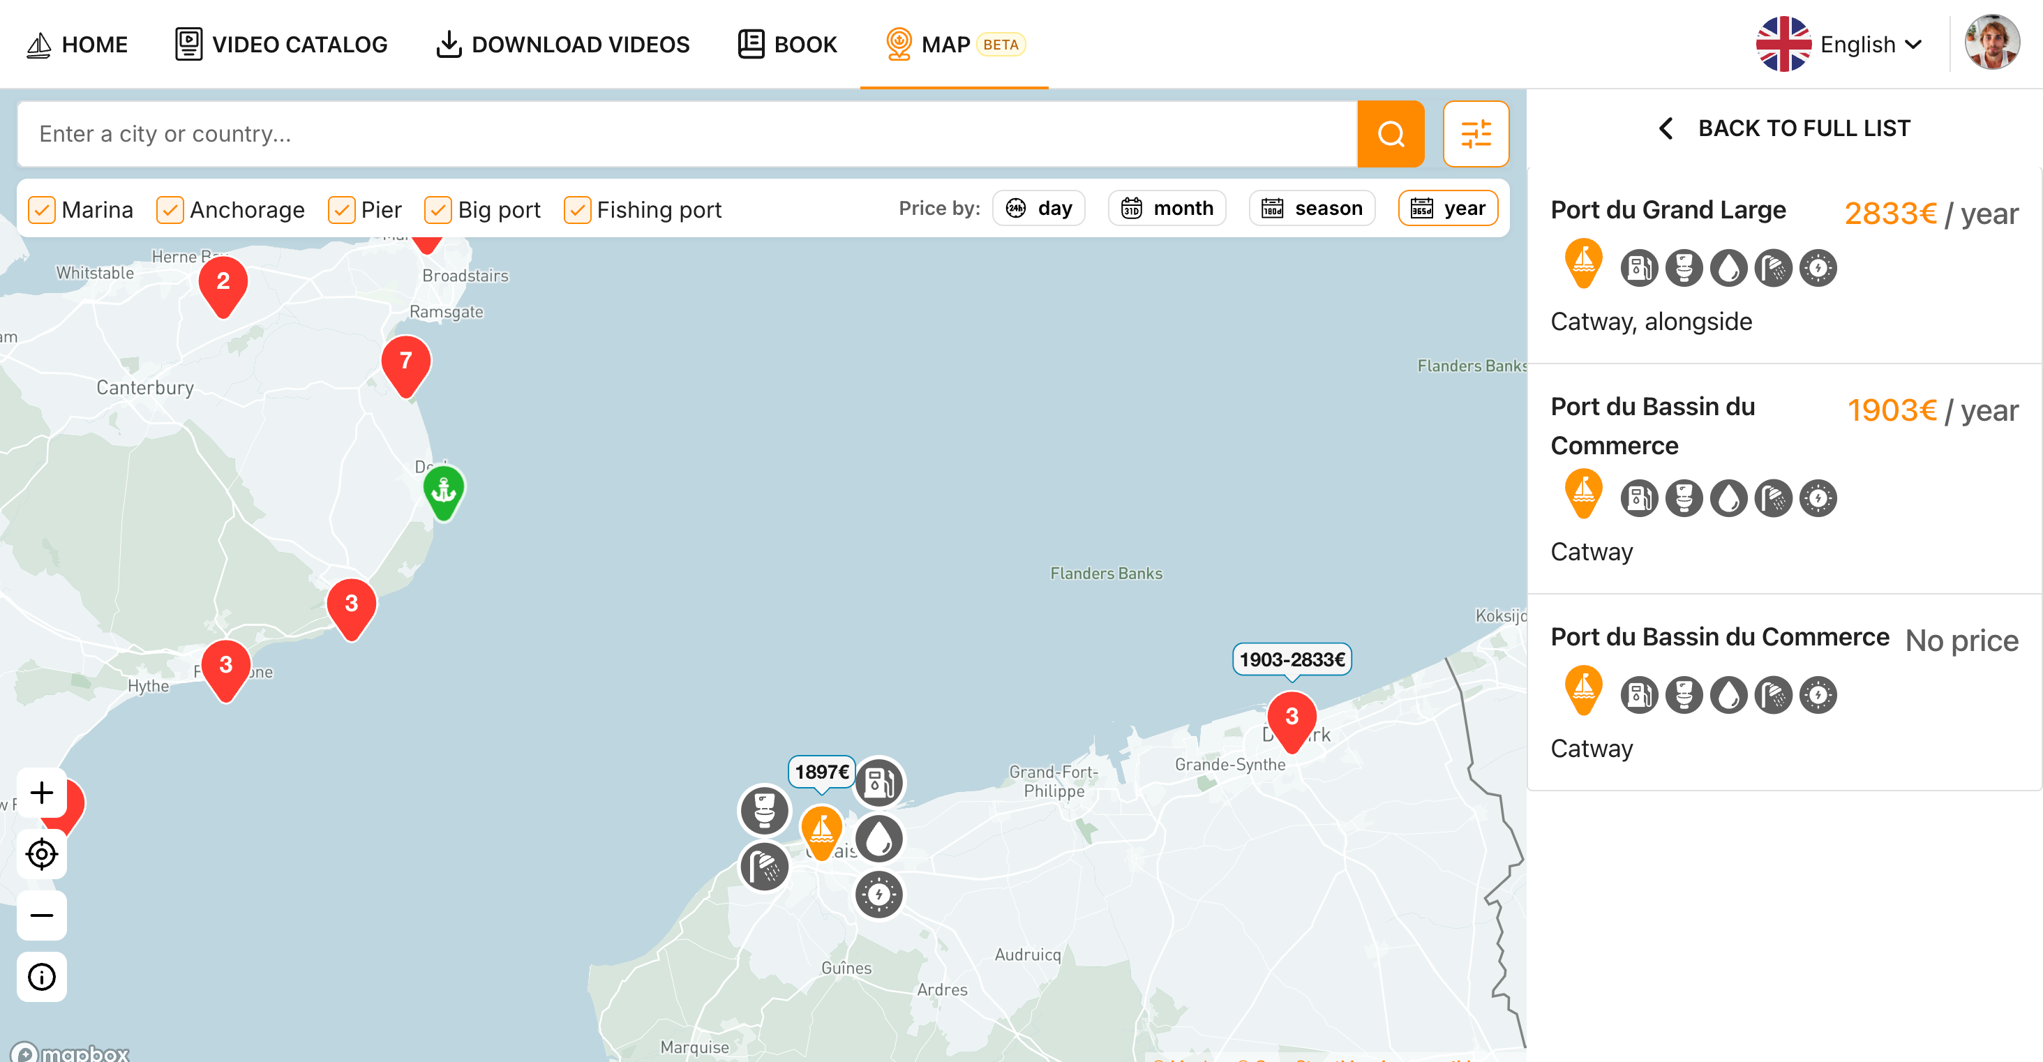
Task: Expand the English language dropdown
Action: (x=1841, y=45)
